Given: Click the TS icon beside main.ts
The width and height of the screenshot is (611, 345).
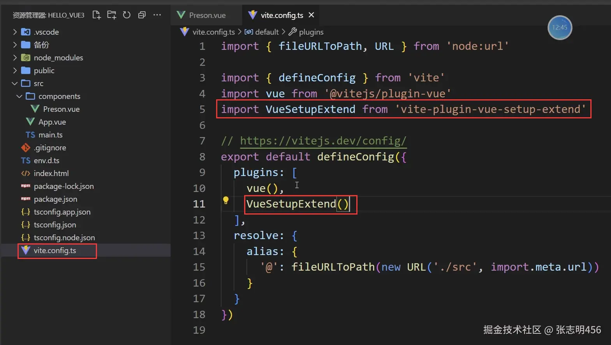Looking at the screenshot, I should tap(30, 135).
